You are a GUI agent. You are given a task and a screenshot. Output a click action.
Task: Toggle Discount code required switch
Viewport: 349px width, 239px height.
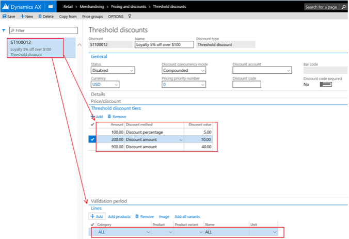(x=326, y=84)
